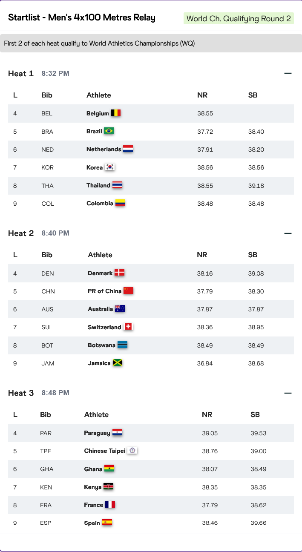Viewport: 302px width, 552px height.
Task: Click the Switzerland flag icon
Action: pos(128,327)
